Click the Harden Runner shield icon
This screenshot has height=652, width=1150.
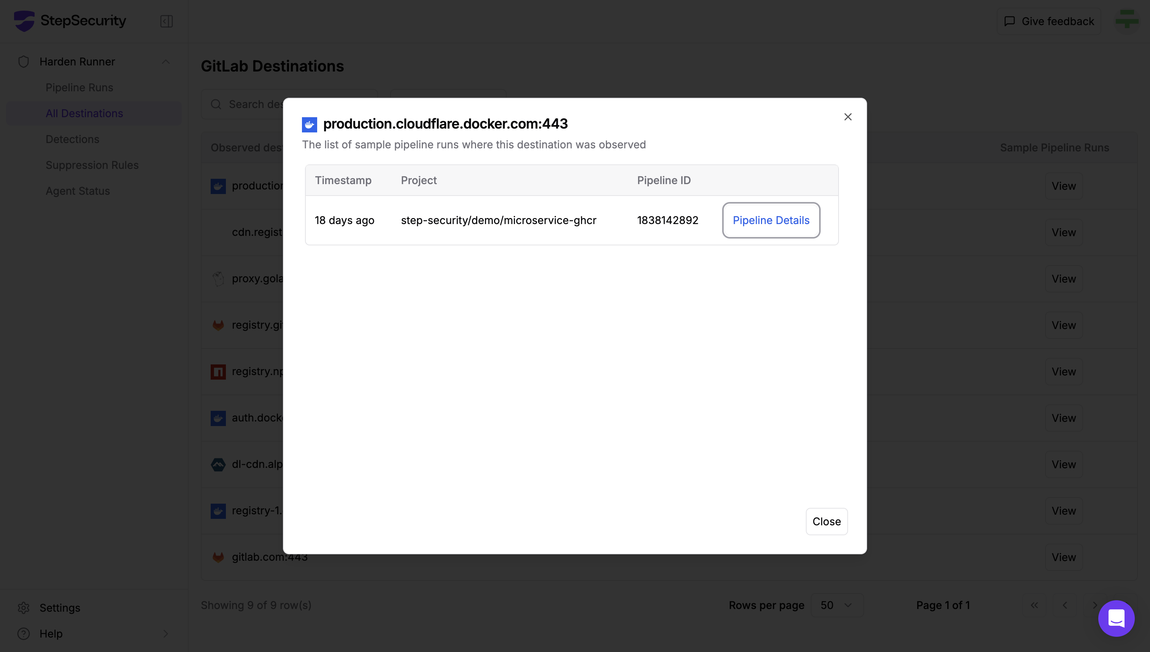click(24, 62)
